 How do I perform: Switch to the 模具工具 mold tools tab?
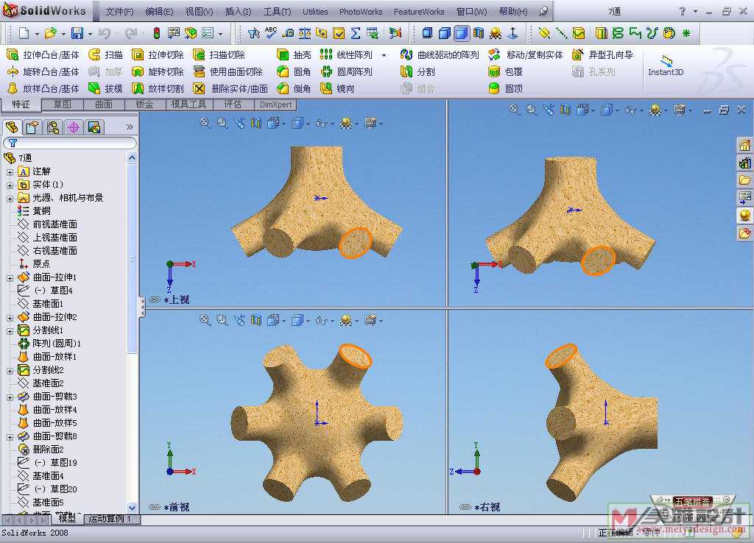188,104
